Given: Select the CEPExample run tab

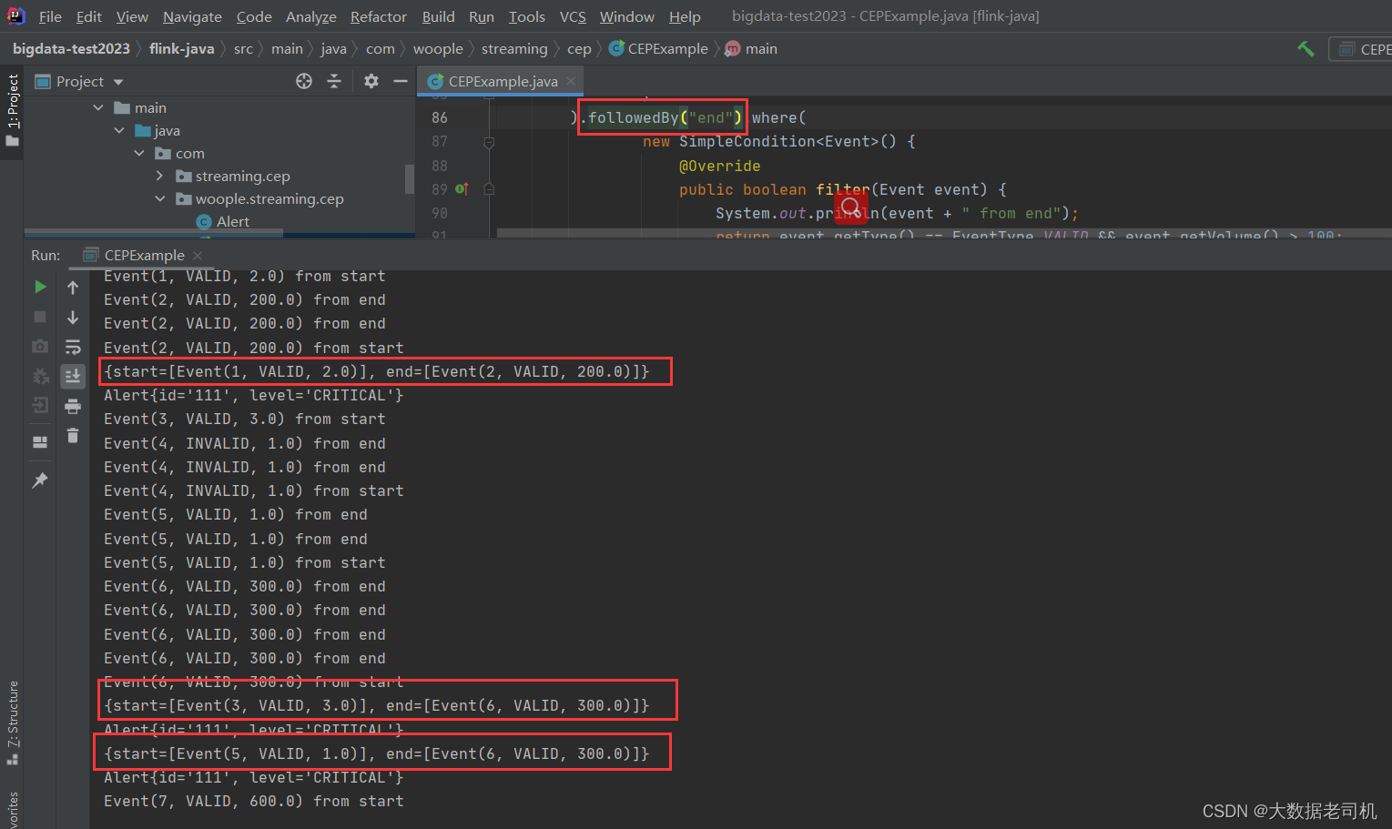Looking at the screenshot, I should 143,256.
